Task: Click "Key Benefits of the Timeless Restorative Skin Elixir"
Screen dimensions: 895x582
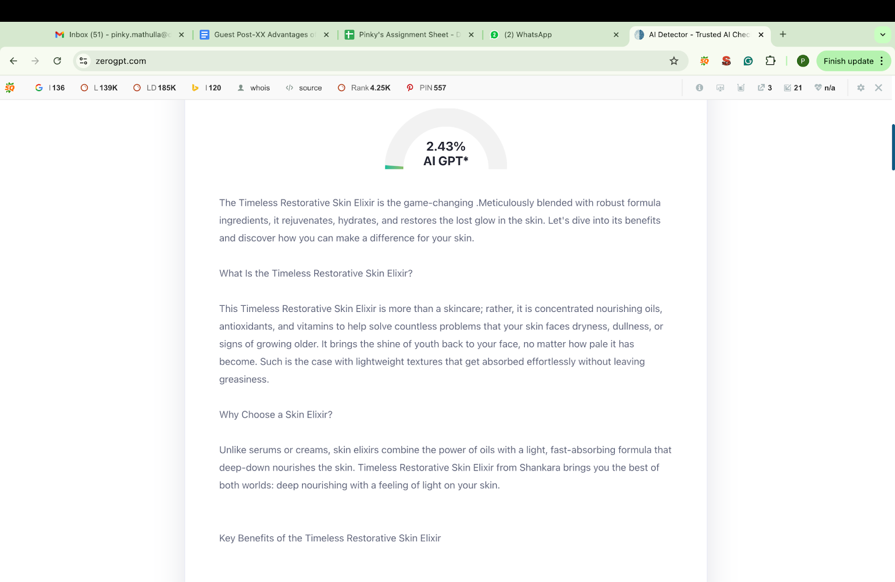Action: click(330, 538)
